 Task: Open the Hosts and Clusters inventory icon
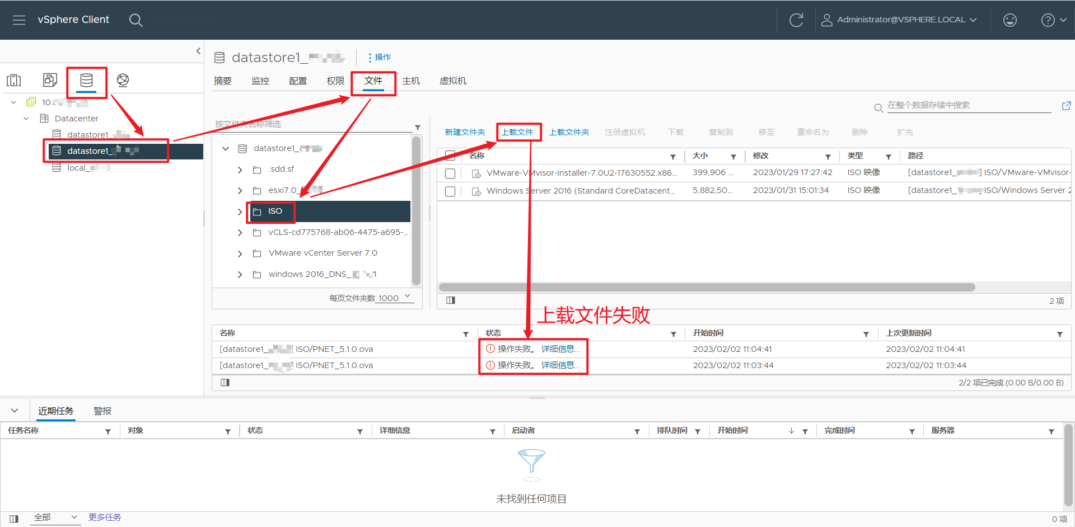tap(13, 79)
